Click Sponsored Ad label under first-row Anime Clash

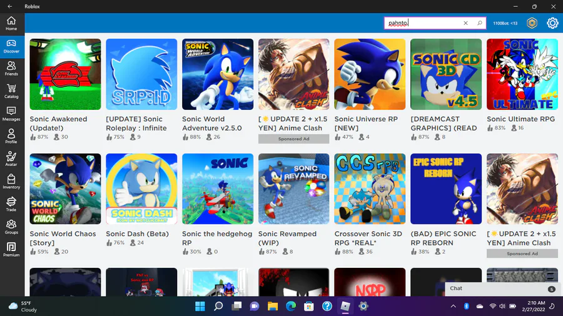(294, 139)
